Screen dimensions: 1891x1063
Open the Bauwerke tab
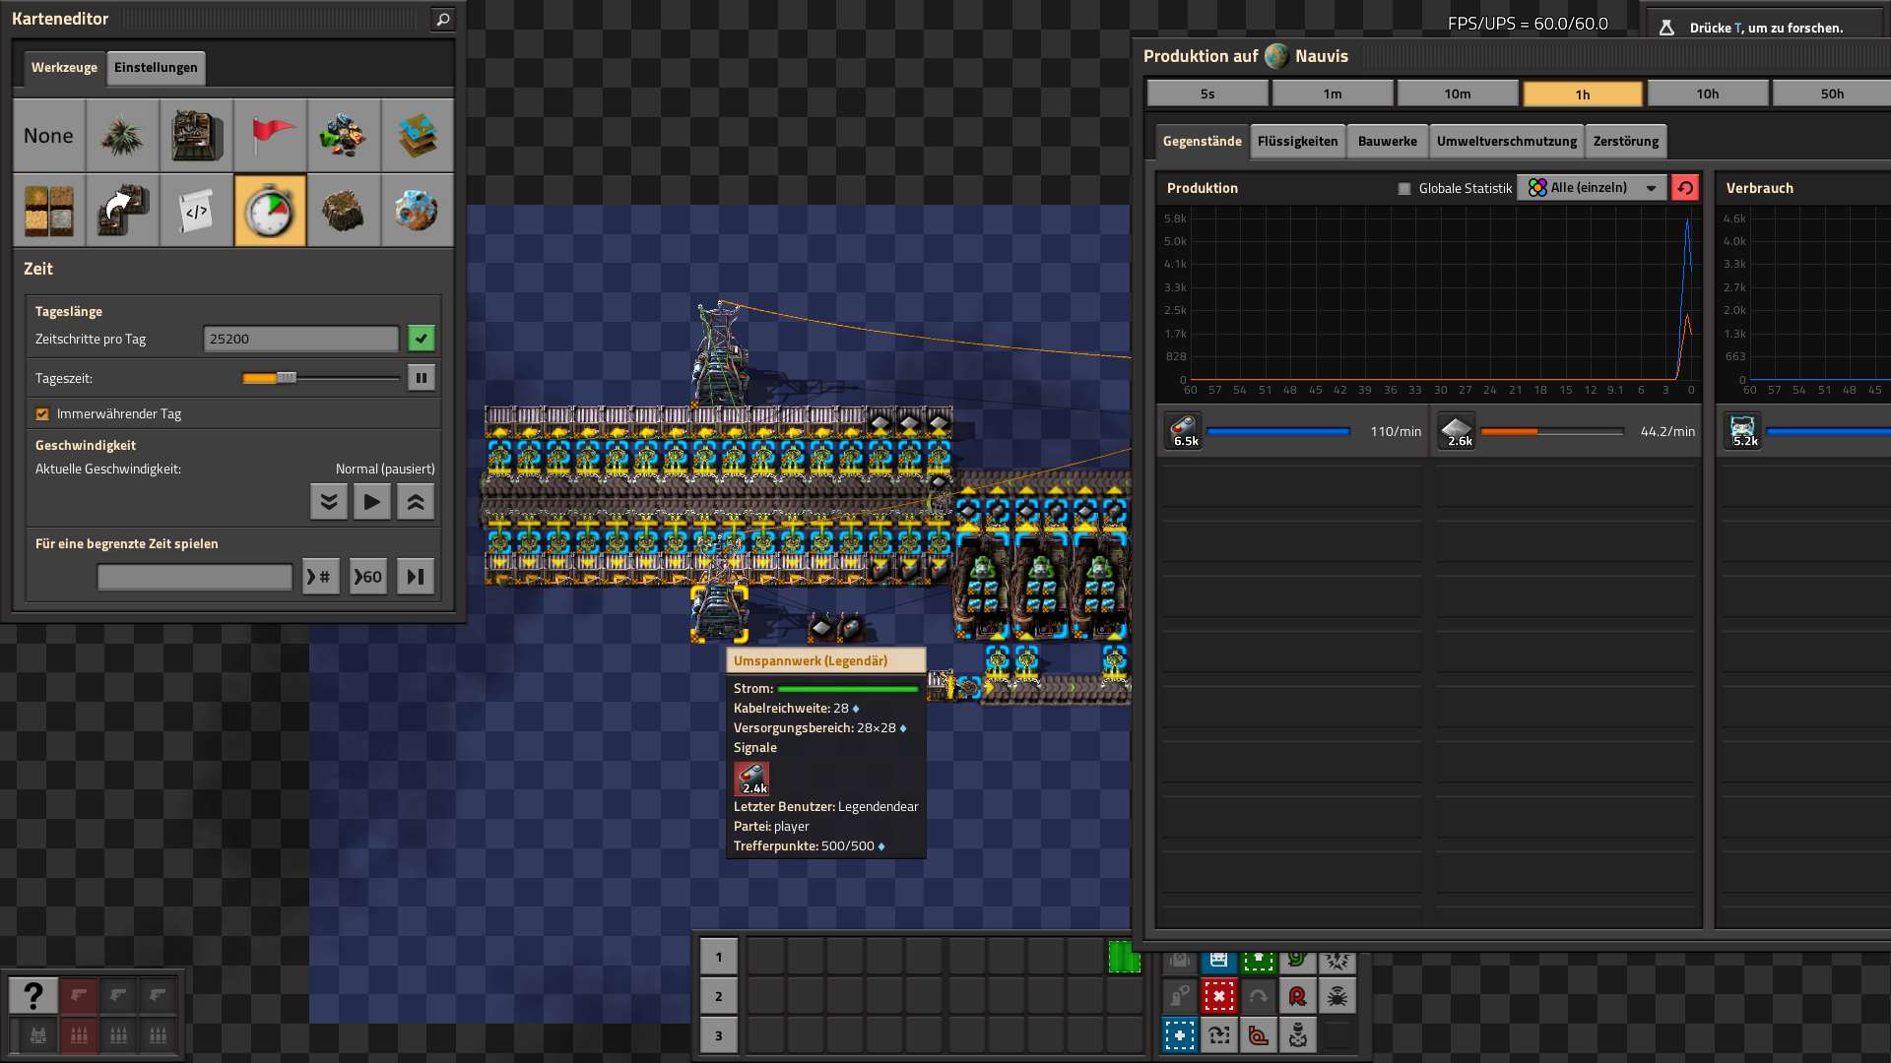pyautogui.click(x=1387, y=142)
